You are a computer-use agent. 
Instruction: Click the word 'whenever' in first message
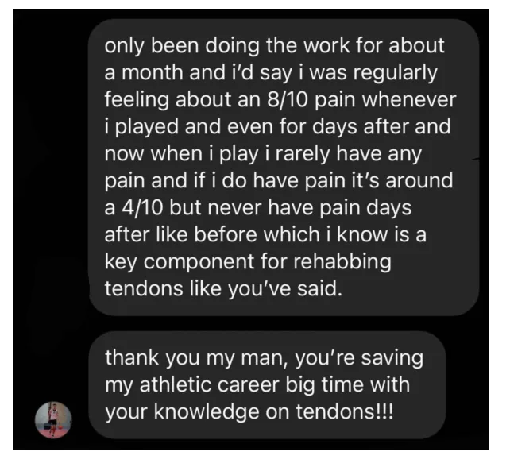point(409,99)
